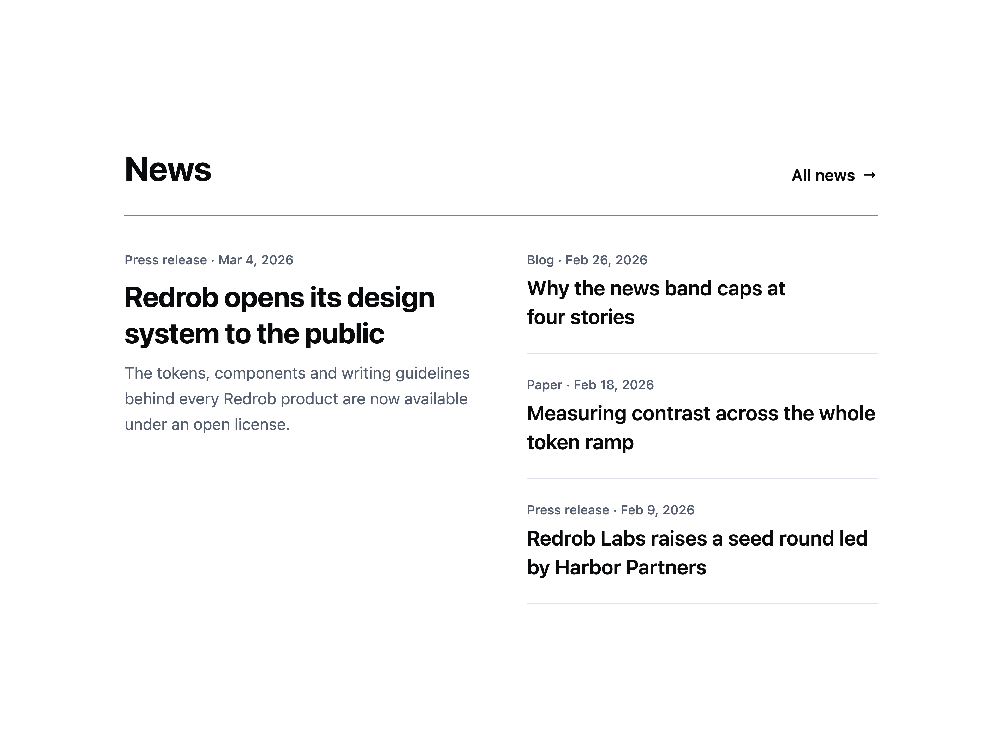Viewport: 1002px width, 751px height.
Task: Open the All news link
Action: 834,175
